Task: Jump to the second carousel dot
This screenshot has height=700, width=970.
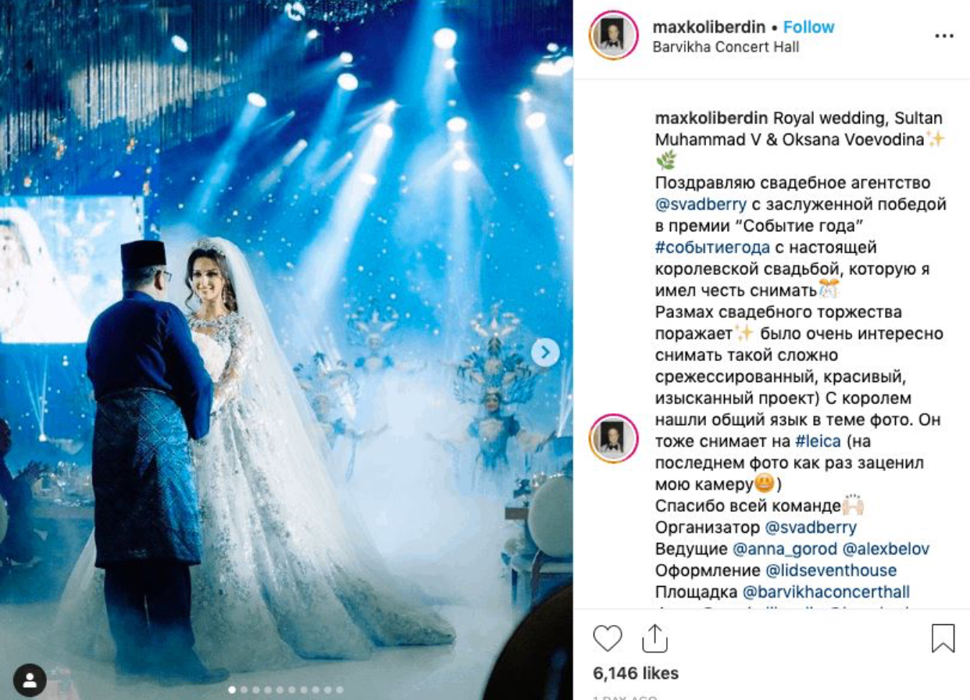Action: [x=244, y=690]
